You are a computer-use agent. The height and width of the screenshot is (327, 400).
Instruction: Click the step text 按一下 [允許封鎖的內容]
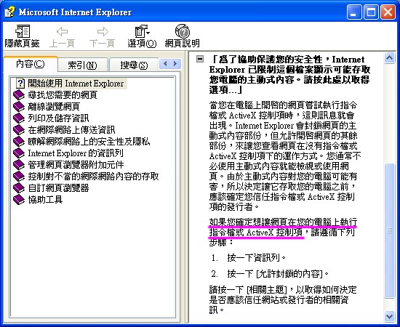tap(278, 274)
